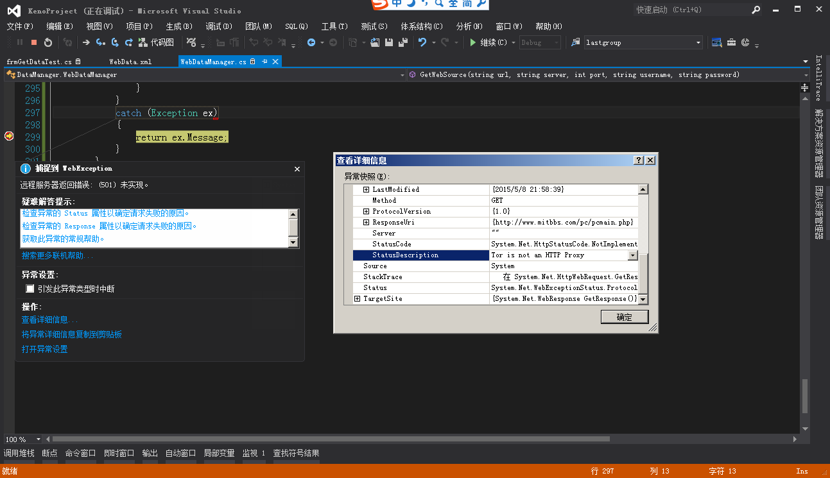830x478 pixels.
Task: Click the hex-link toolbar icon right of 代码图
Action: (x=191, y=42)
